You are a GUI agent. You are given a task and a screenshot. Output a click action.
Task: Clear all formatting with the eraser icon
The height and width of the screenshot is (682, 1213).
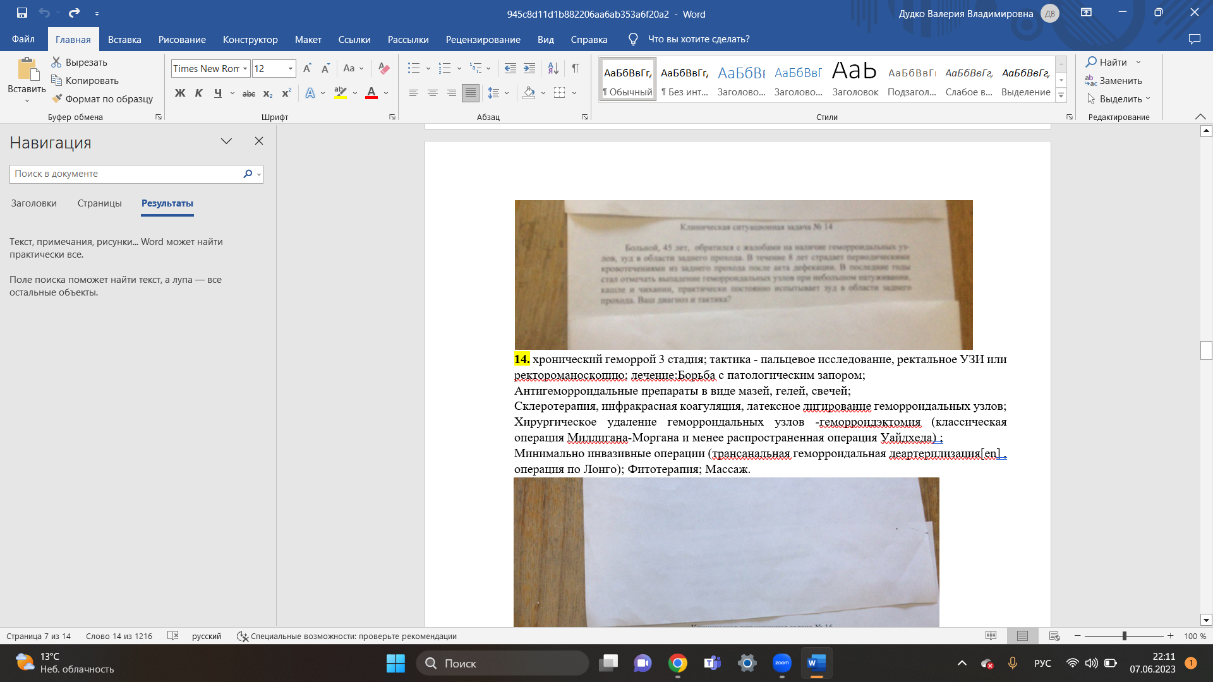(x=383, y=68)
